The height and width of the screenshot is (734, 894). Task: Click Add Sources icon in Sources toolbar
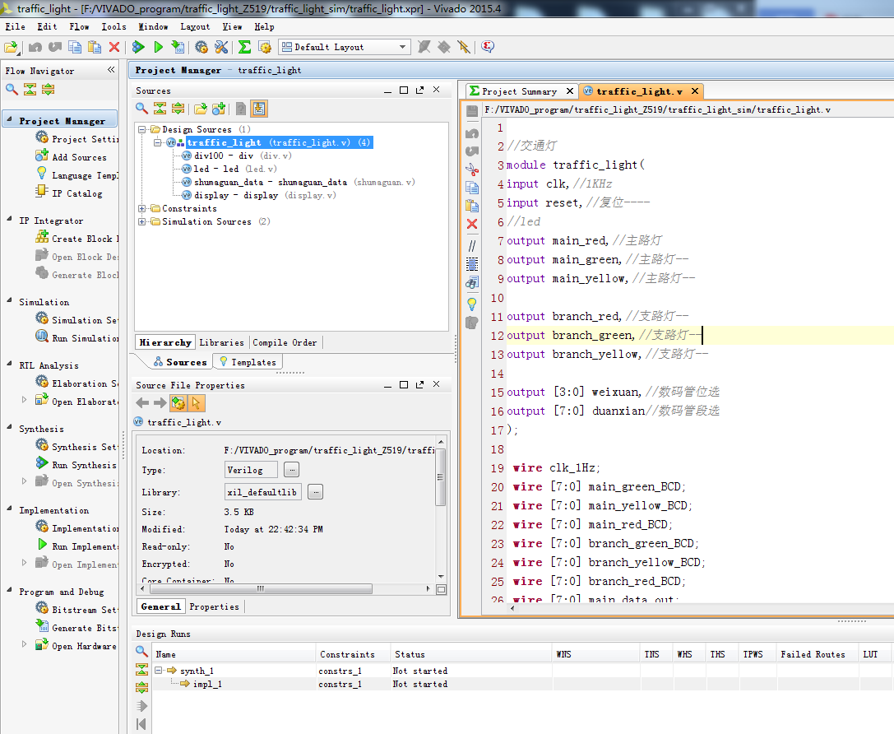pos(219,109)
